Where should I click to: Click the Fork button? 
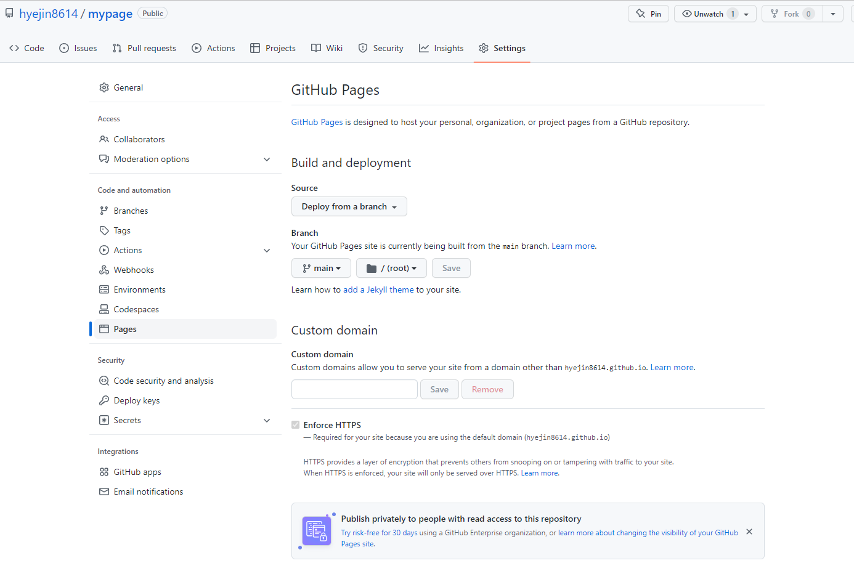tap(792, 14)
